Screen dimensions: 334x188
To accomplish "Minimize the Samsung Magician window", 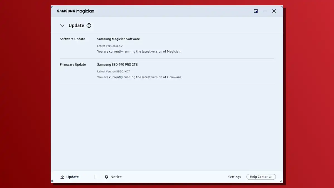I will (x=265, y=11).
